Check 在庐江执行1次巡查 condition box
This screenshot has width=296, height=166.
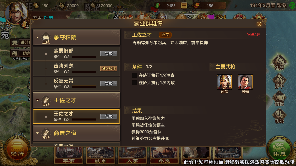pos(134,75)
